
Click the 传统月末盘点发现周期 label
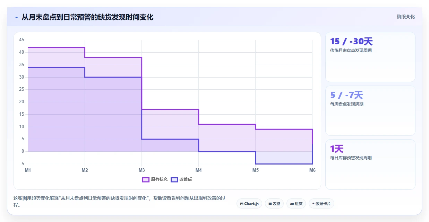(351, 51)
